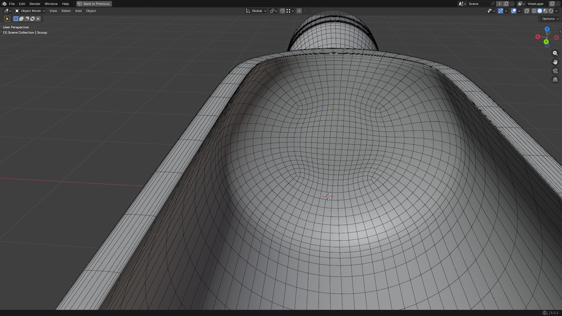Viewport: 562px width, 316px height.
Task: Open the Render menu
Action: point(35,4)
